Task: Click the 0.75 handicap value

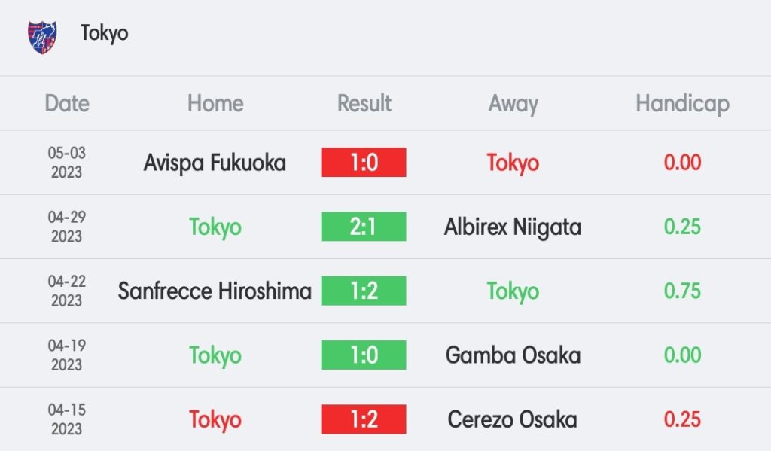Action: pos(682,291)
